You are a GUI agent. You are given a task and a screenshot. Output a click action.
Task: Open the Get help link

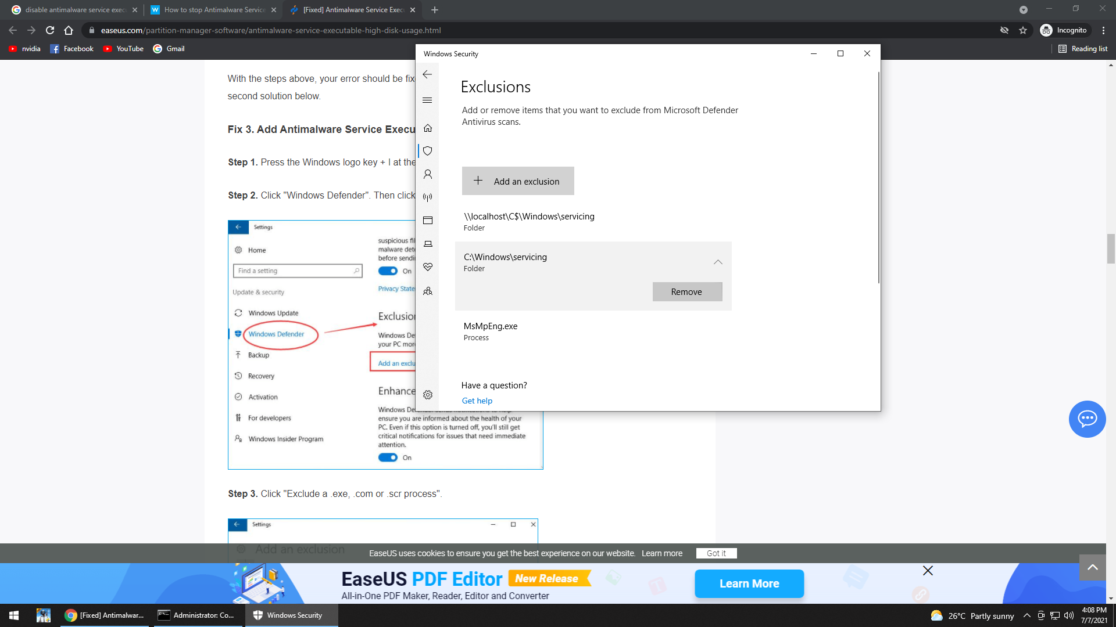point(477,401)
